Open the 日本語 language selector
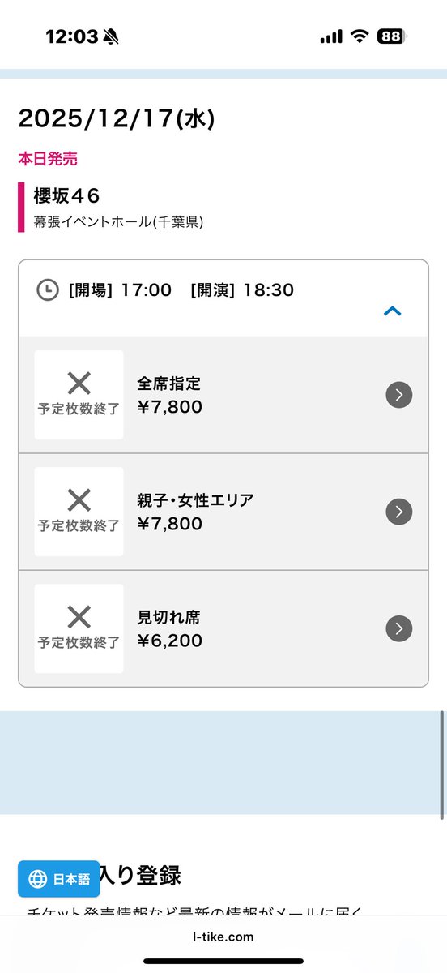This screenshot has width=447, height=973. click(59, 879)
